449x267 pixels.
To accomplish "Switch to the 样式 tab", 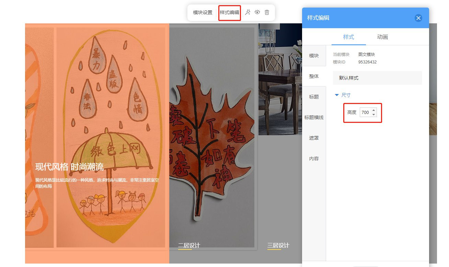I will [348, 37].
